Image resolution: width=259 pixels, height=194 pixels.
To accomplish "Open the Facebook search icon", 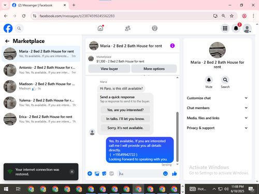I will click(19, 28).
